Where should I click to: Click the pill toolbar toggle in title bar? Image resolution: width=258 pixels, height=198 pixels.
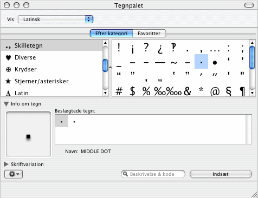249,5
